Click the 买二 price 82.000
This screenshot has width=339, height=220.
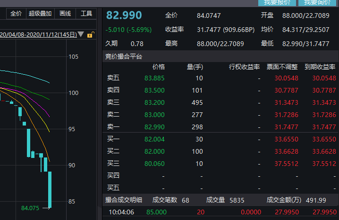[x=154, y=151]
